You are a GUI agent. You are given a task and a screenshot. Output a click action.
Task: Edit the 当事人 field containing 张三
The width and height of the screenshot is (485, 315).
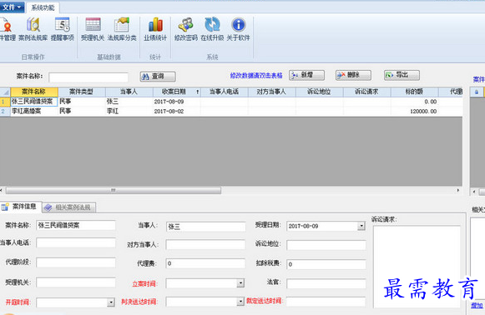(x=205, y=227)
